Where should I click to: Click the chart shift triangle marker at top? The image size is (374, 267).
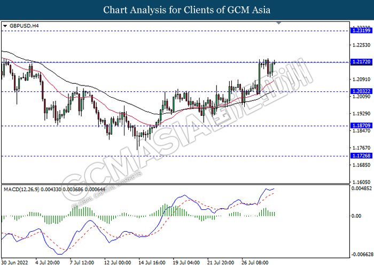coord(278,23)
